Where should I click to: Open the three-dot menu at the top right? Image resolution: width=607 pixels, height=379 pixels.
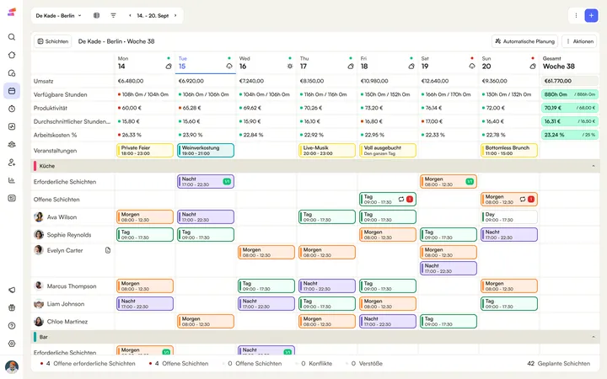tap(576, 15)
